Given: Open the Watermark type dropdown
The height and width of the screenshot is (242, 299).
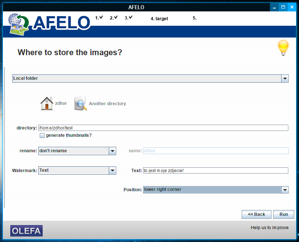Looking at the screenshot, I should coord(113,170).
